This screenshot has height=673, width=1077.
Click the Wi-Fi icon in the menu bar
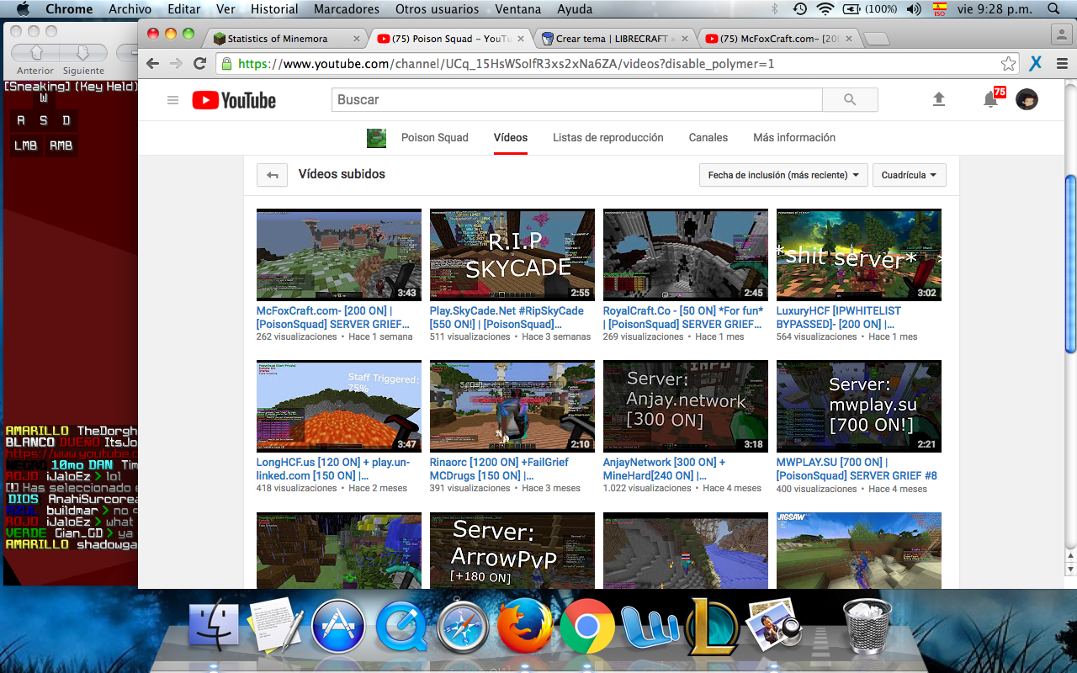click(x=825, y=9)
